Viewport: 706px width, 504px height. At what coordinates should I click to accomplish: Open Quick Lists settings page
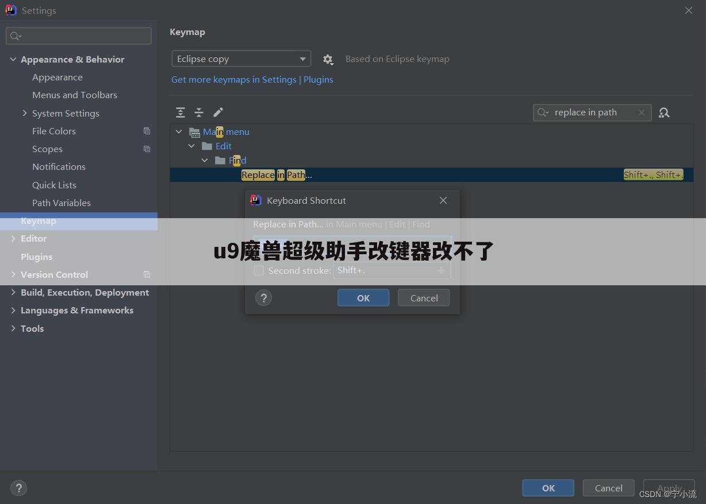coord(54,185)
